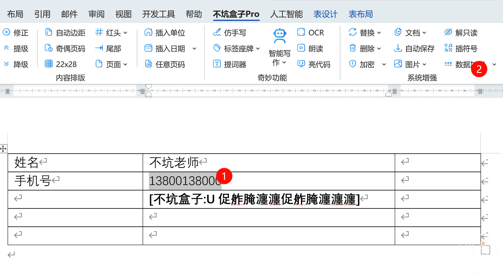Click the 姓名 table cell
Image resolution: width=503 pixels, height=279 pixels.
(x=75, y=163)
